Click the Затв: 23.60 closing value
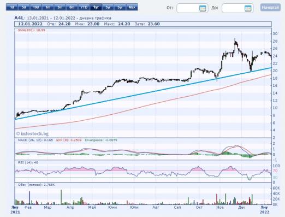285x217 pixels. tap(147, 24)
